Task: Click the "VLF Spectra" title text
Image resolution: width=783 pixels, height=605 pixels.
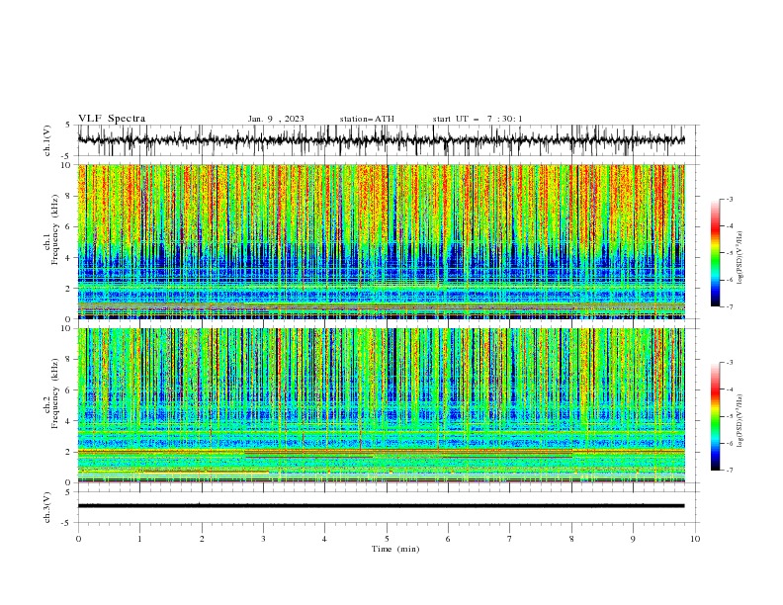Action: pos(112,119)
